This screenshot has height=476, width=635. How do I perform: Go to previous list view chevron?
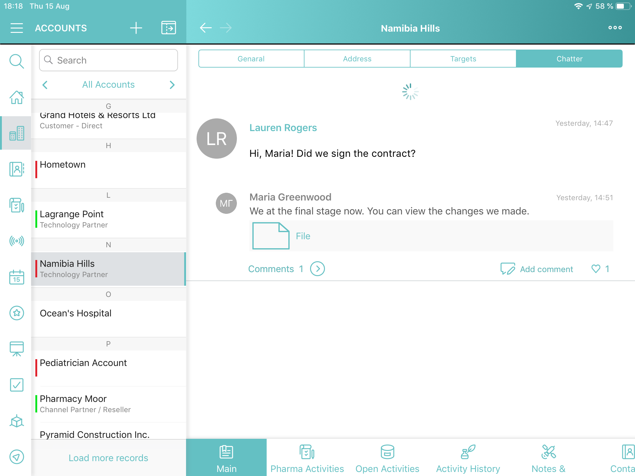[45, 85]
